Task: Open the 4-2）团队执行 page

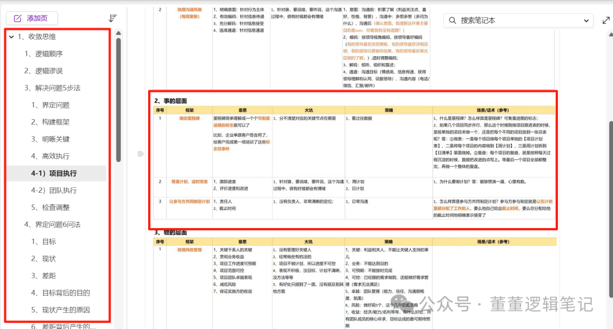Action: click(x=54, y=191)
